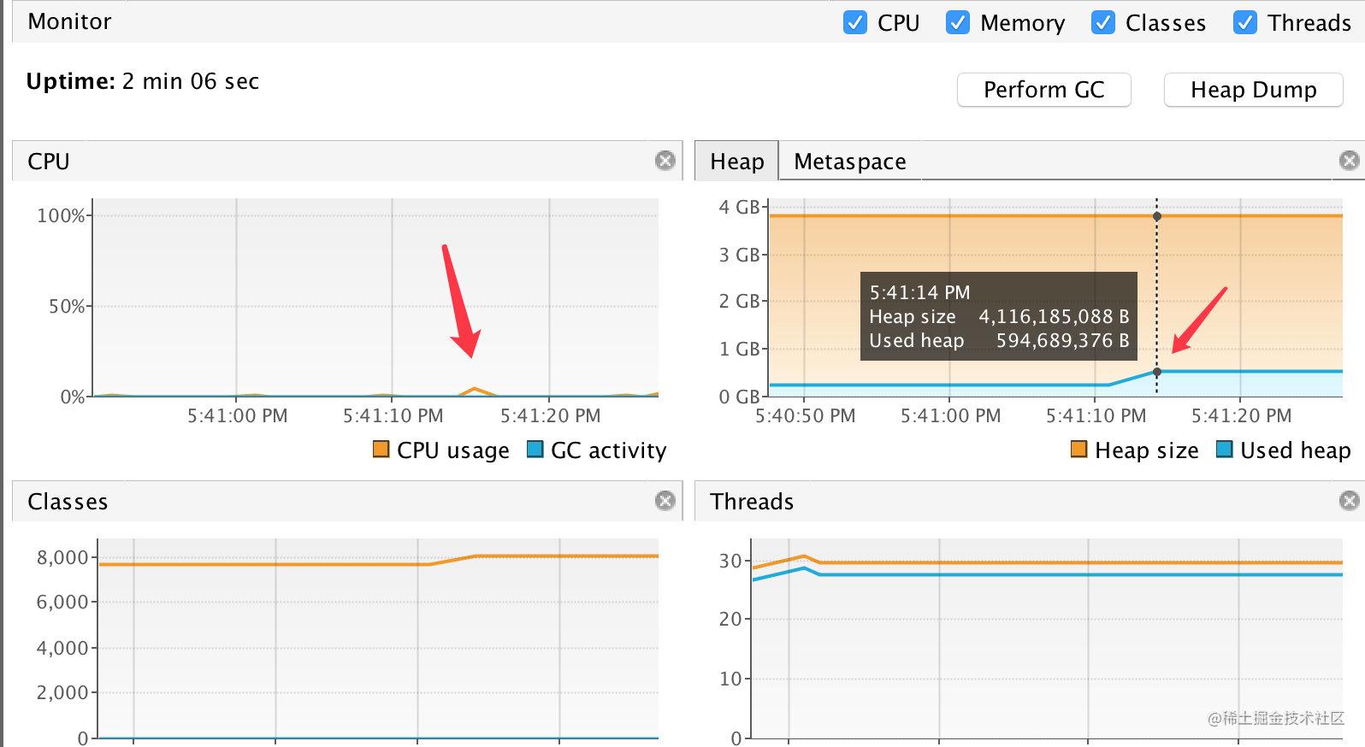Close the CPU chart panel
The height and width of the screenshot is (747, 1365).
pyautogui.click(x=665, y=161)
